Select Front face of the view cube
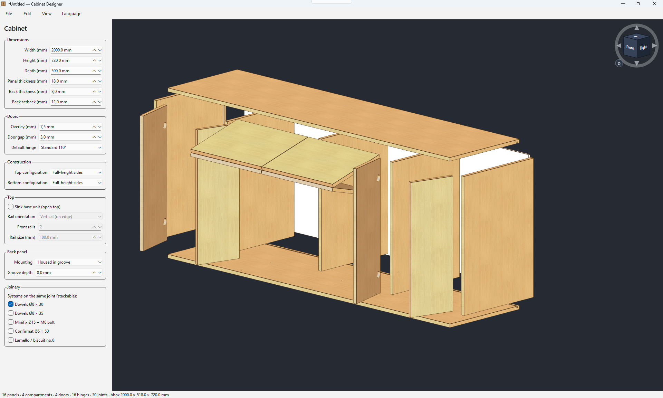Image resolution: width=663 pixels, height=398 pixels. coord(630,48)
